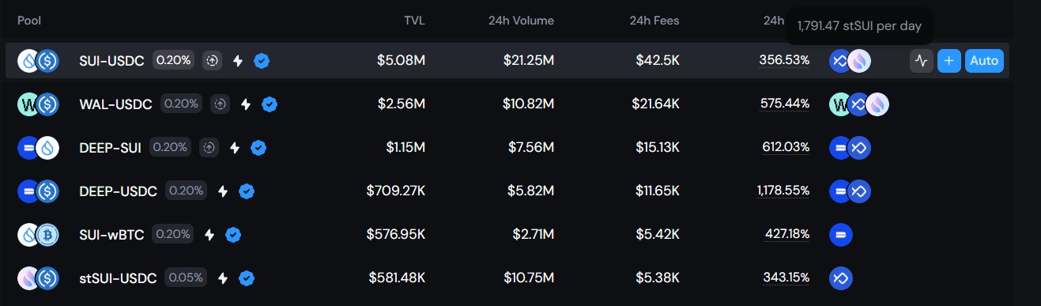Sort by 24h Volume column header
Image resolution: width=1041 pixels, height=306 pixels.
click(x=521, y=21)
